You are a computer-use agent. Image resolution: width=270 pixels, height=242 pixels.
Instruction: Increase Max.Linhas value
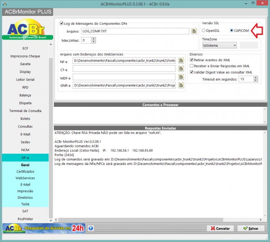pyautogui.click(x=93, y=39)
